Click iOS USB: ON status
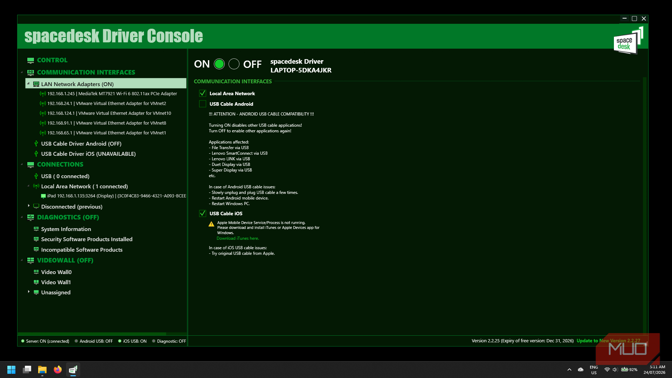The image size is (672, 378). [x=133, y=341]
